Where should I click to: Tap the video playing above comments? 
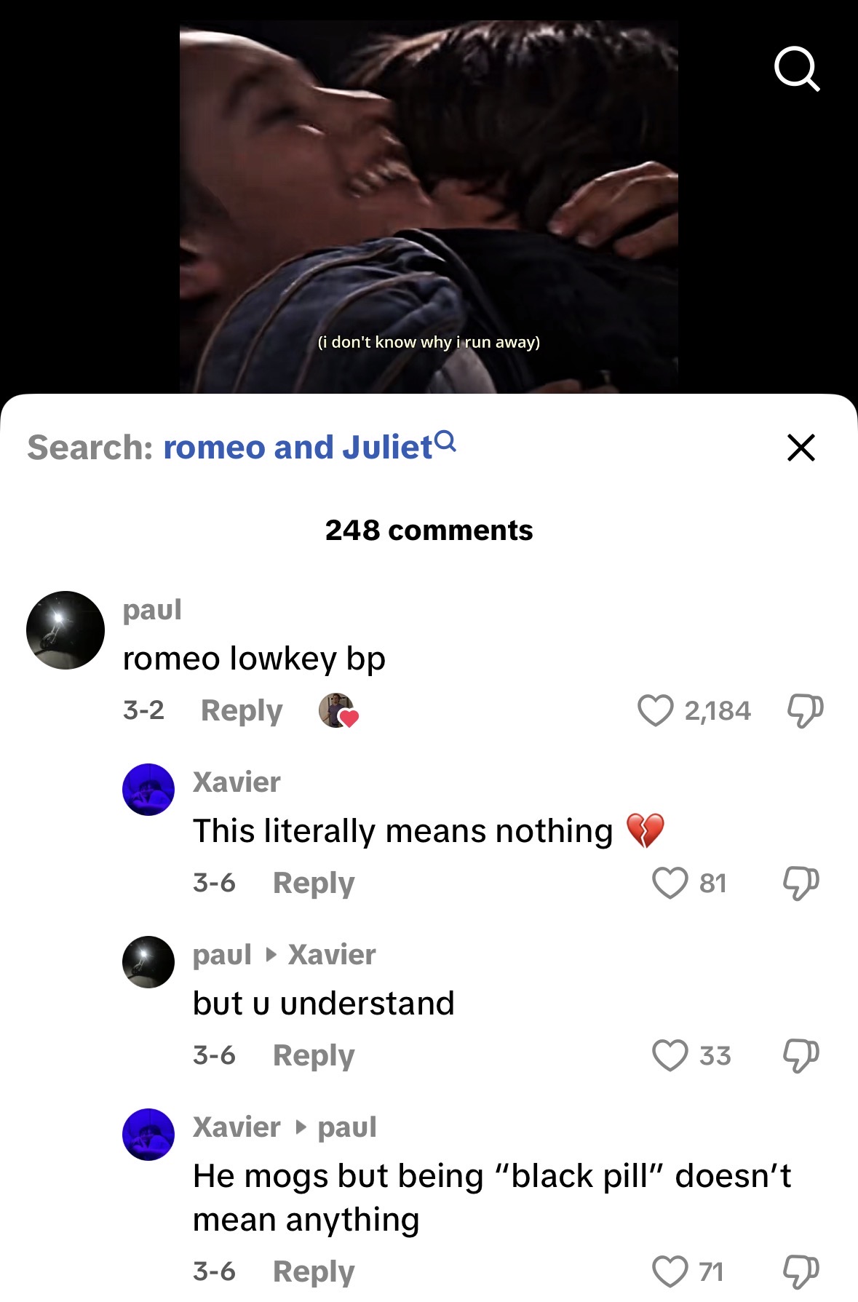[x=429, y=207]
